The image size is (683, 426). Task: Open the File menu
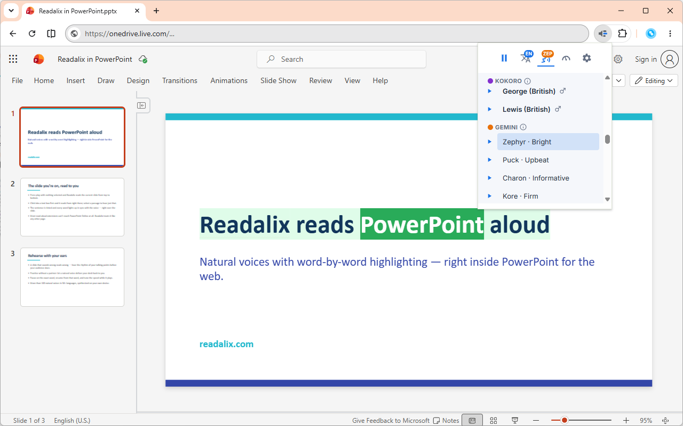coord(18,80)
